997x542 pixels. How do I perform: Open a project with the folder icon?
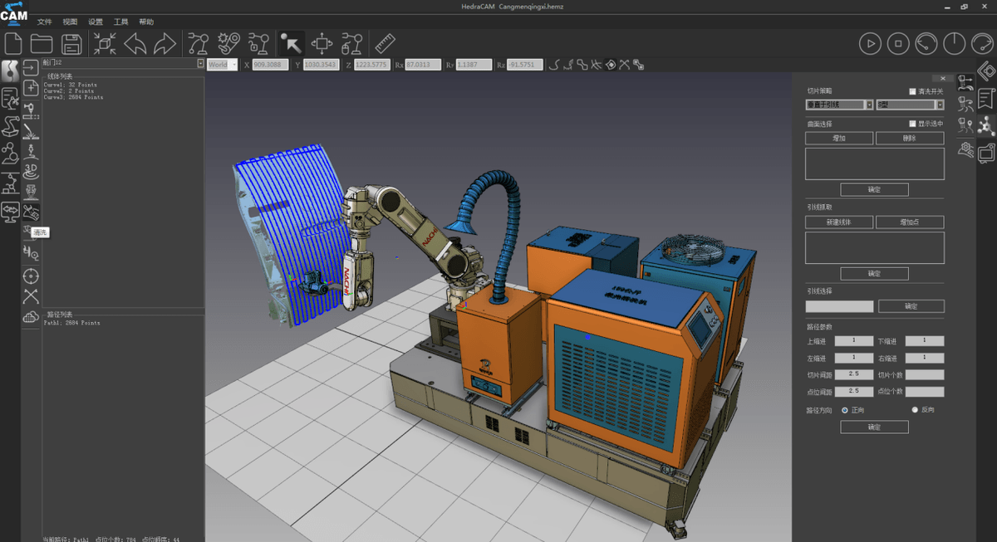pos(42,43)
